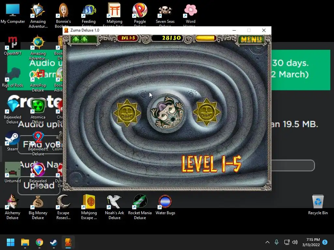Open Steam from the taskbar

pos(53,242)
